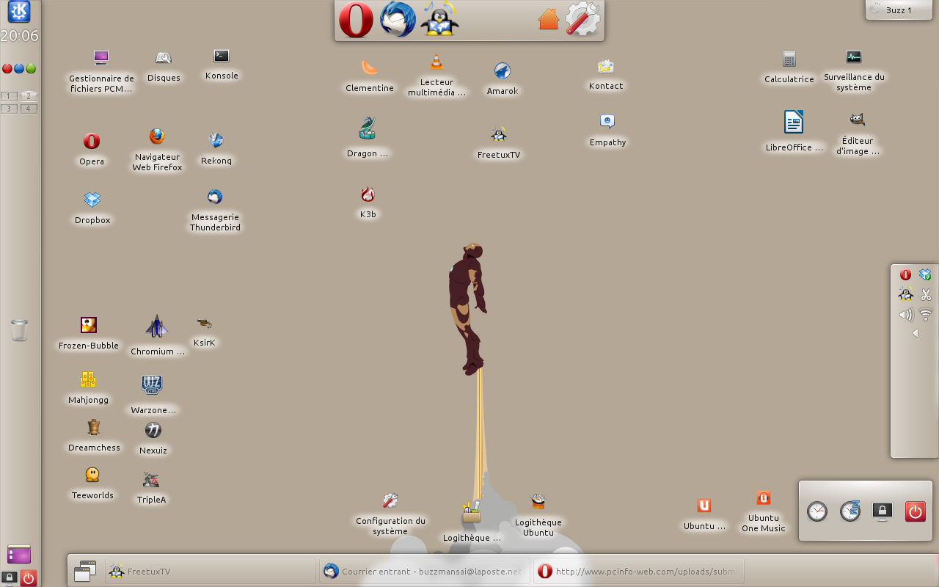This screenshot has width=939, height=587.
Task: Switch to virtual desktop 4 in pager
Action: (x=29, y=109)
